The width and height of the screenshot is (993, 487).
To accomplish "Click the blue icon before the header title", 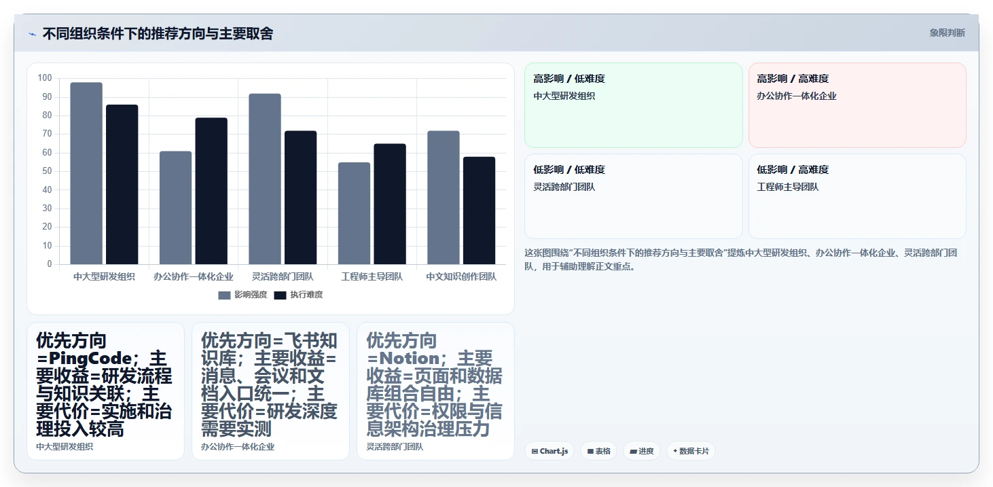I will (32, 34).
